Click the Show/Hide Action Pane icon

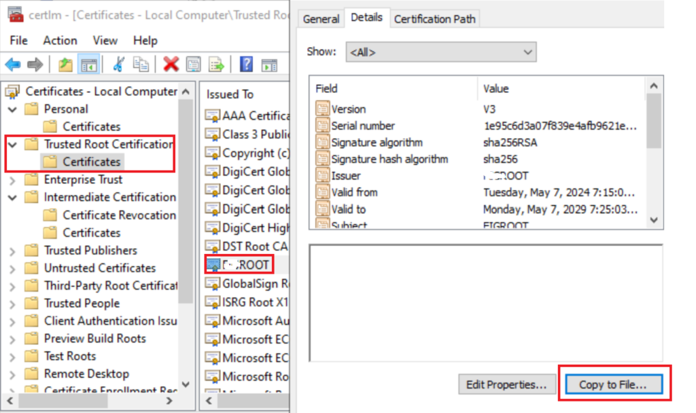tap(269, 65)
